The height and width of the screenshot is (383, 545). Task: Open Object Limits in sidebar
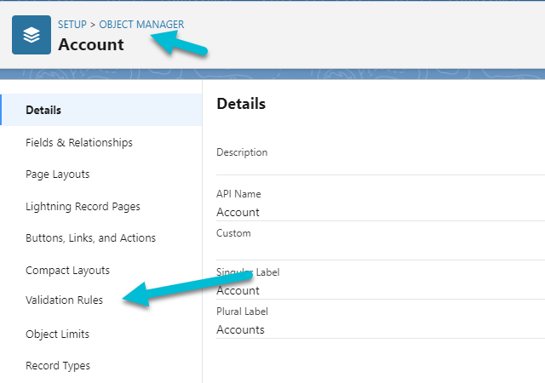point(57,334)
